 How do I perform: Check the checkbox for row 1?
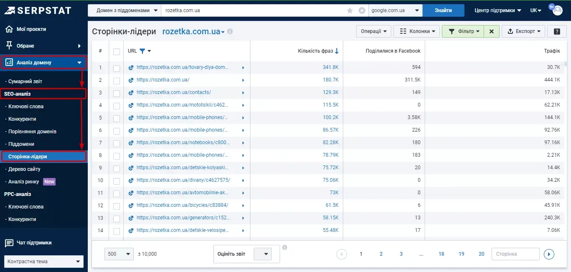click(117, 68)
